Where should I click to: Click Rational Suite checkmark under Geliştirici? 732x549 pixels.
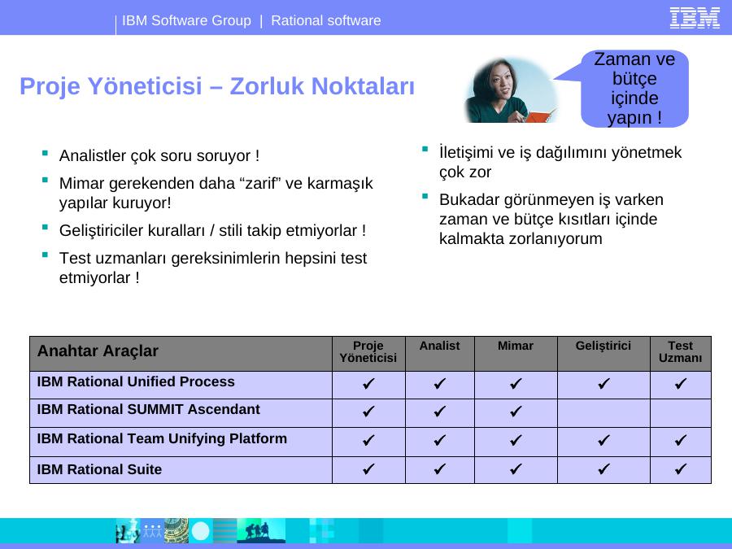tap(603, 468)
